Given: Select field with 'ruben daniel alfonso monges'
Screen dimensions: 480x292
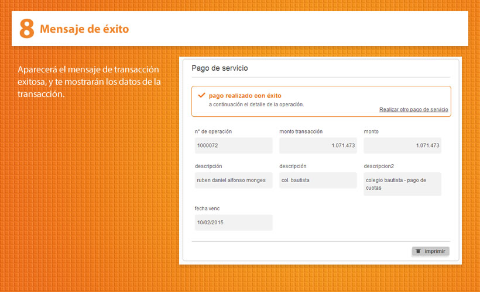Looking at the screenshot, I should pyautogui.click(x=233, y=180).
